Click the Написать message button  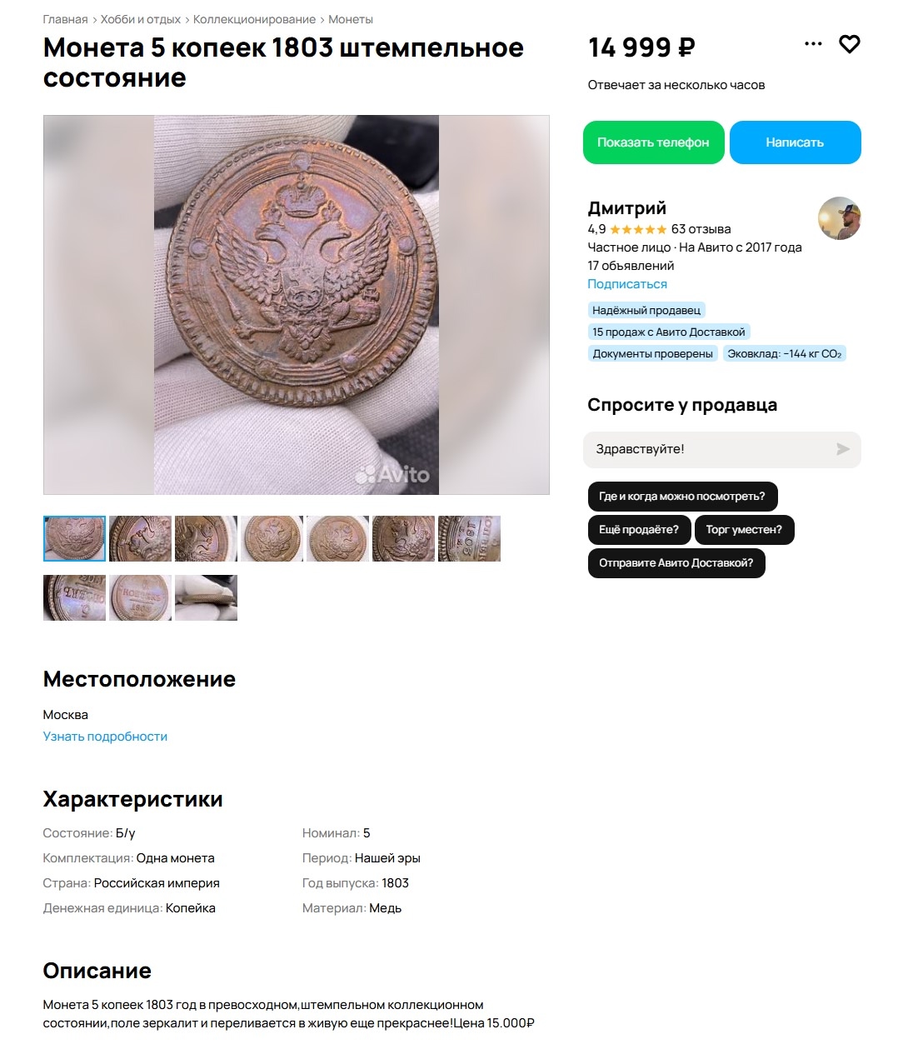[x=795, y=142]
